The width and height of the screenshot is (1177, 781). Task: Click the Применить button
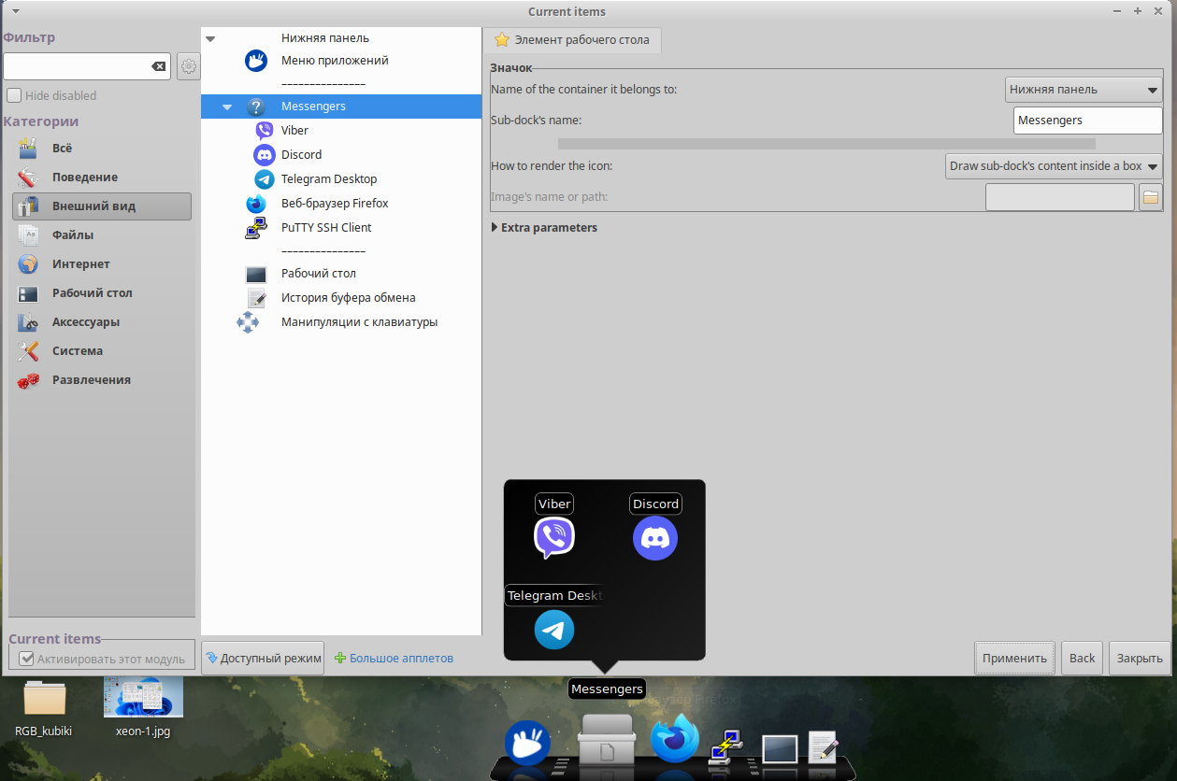(x=1014, y=658)
